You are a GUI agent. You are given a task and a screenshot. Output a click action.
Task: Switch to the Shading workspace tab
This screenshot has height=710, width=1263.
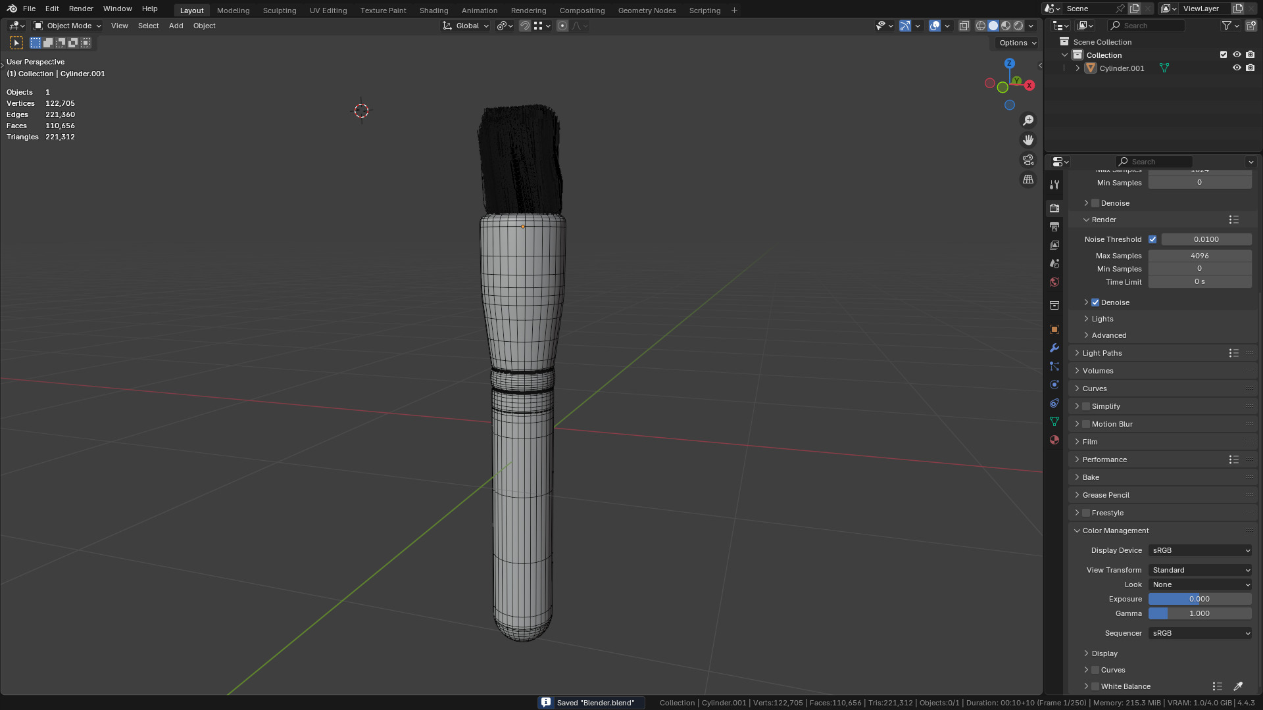tap(433, 10)
